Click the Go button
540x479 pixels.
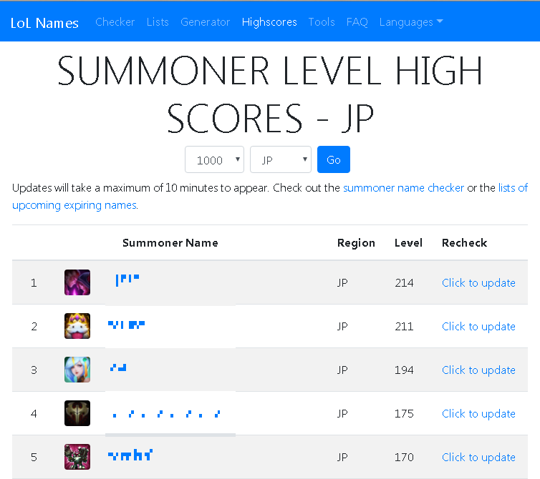coord(333,159)
